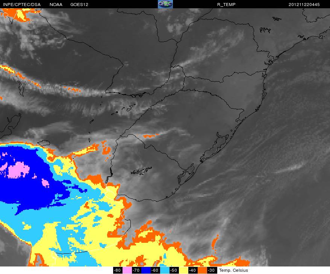Click the Temp. Celsius legend caption
This screenshot has height=274, width=330.
click(x=233, y=270)
